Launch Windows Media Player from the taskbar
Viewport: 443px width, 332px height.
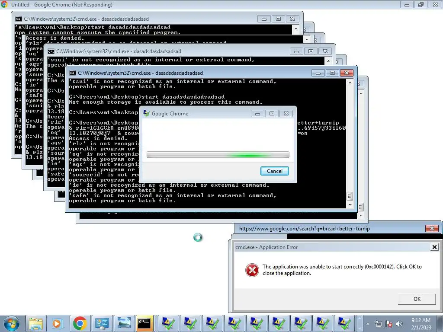point(58,323)
